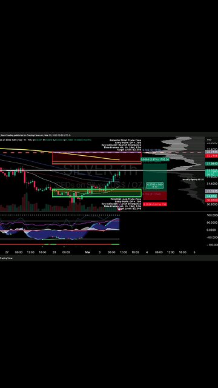
Task: Click the USD currency label above price scale
Action: [x=209, y=140]
